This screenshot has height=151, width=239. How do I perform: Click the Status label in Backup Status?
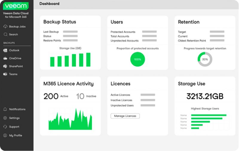[x=47, y=36]
